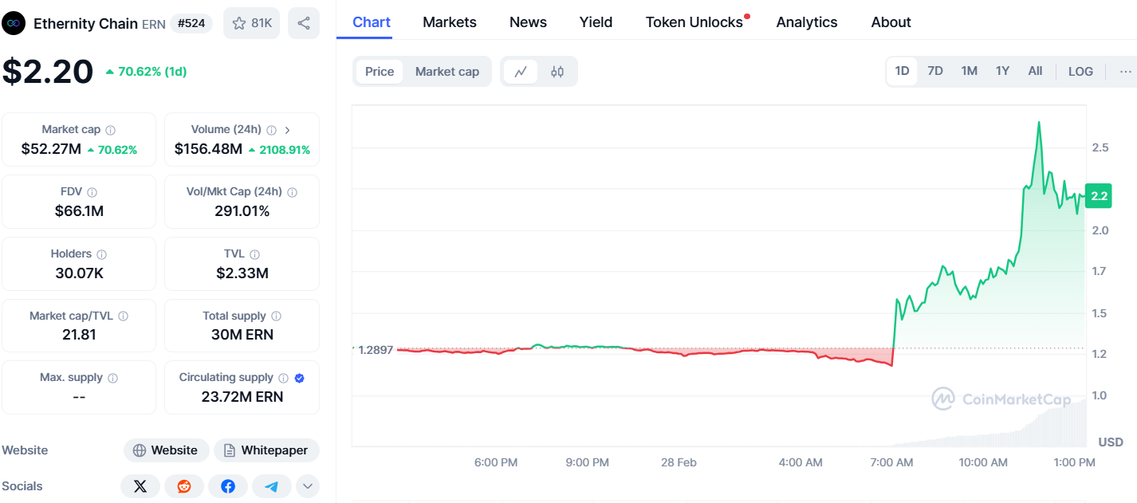
Task: Click the 291.01% Vol/Mkt Cap value
Action: click(x=242, y=211)
